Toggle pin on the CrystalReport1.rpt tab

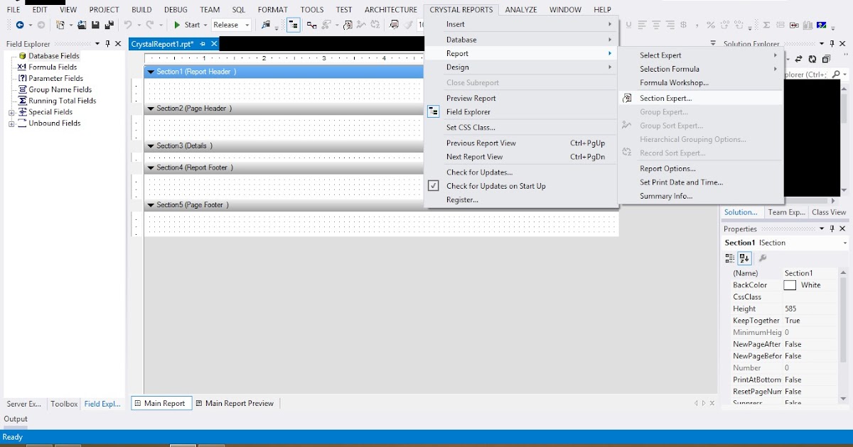(x=203, y=44)
